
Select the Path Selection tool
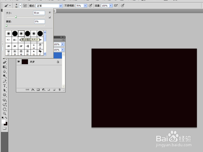pyautogui.click(x=5, y=90)
